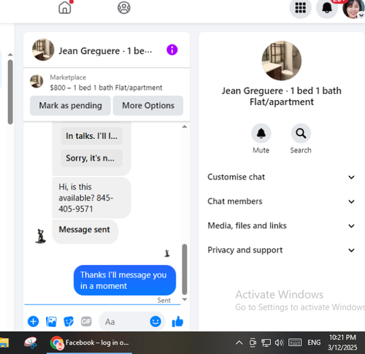Open the taskbar clock and date
This screenshot has height=354, width=365.
pyautogui.click(x=342, y=342)
